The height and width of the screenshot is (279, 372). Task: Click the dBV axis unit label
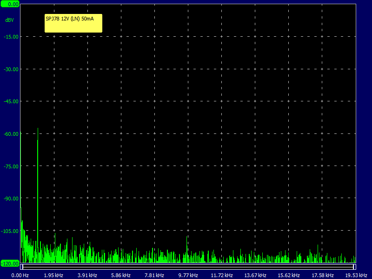coord(9,20)
